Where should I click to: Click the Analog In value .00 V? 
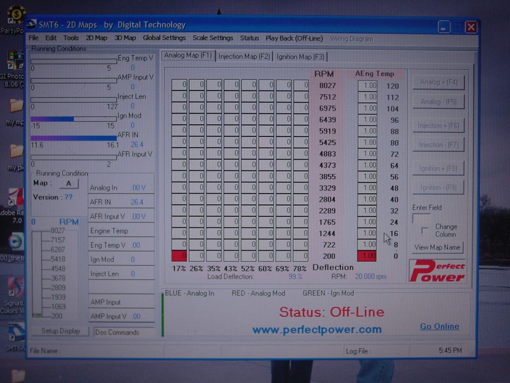(138, 188)
